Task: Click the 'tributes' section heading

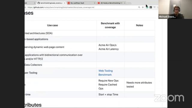Action: (33, 105)
